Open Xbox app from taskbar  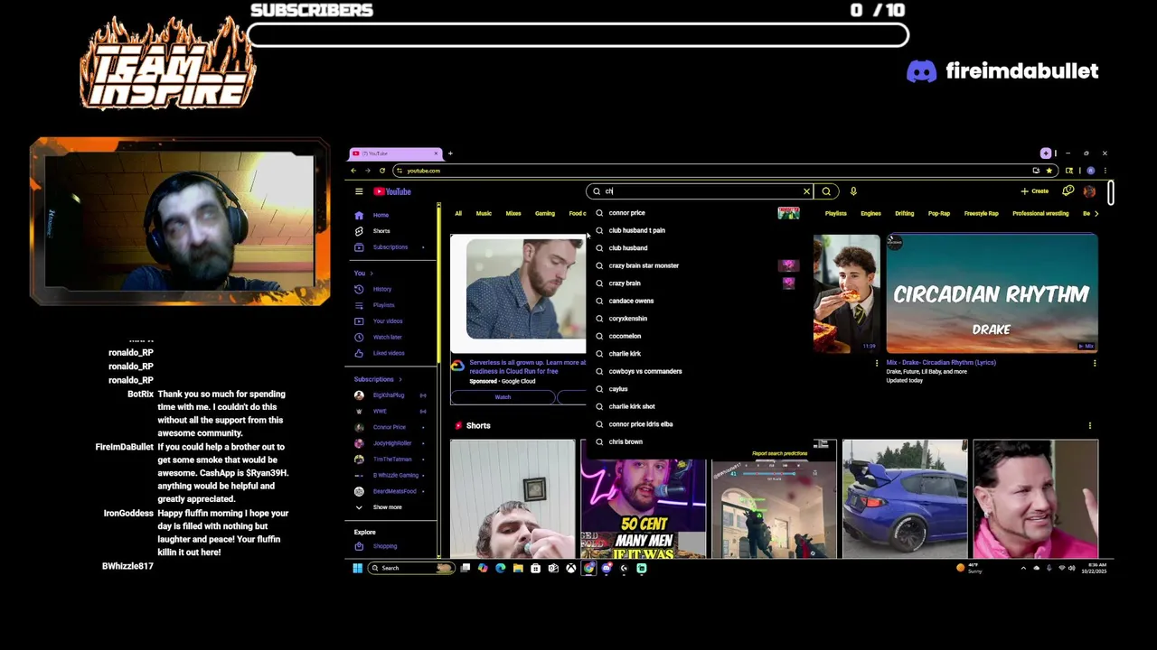tap(571, 568)
